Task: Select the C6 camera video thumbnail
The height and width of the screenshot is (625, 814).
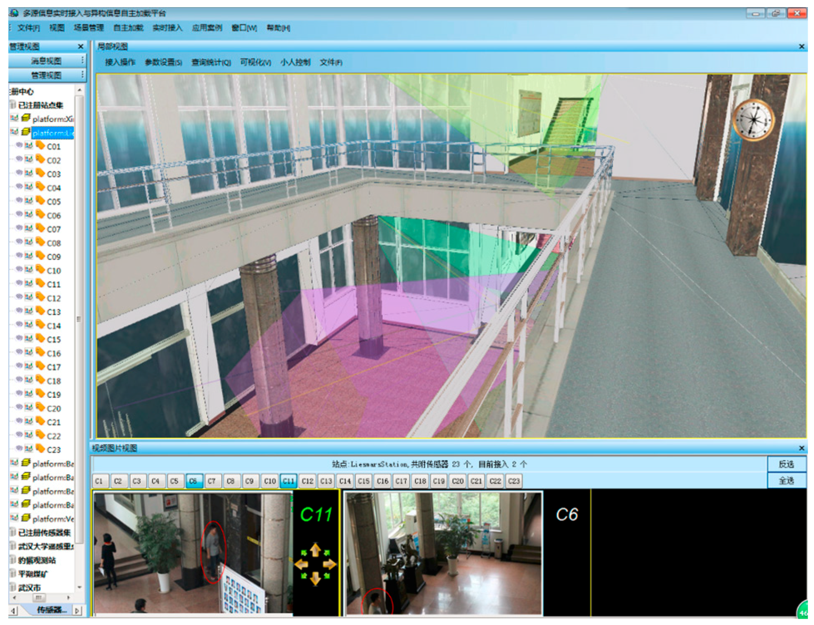Action: click(x=444, y=553)
